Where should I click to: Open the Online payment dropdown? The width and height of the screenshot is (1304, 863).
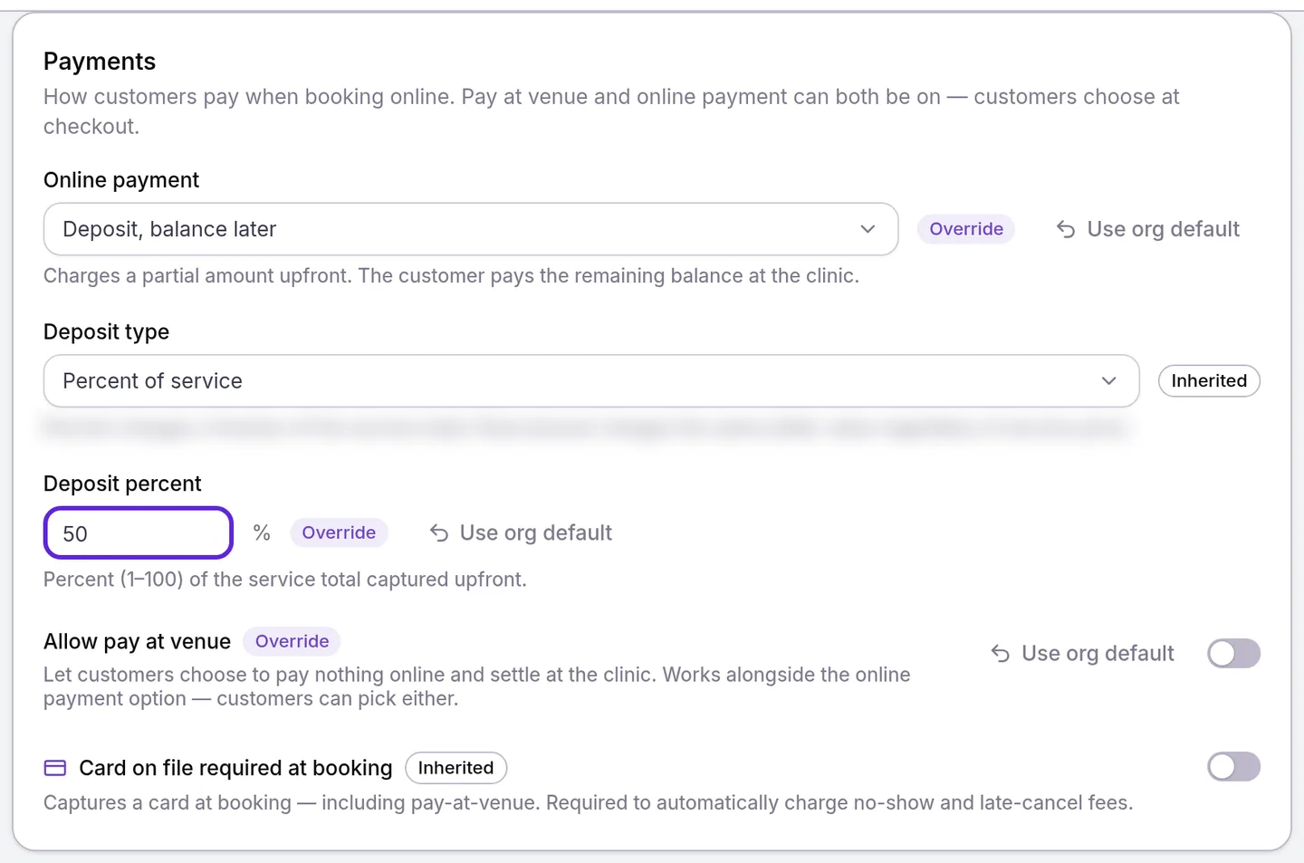(x=471, y=229)
